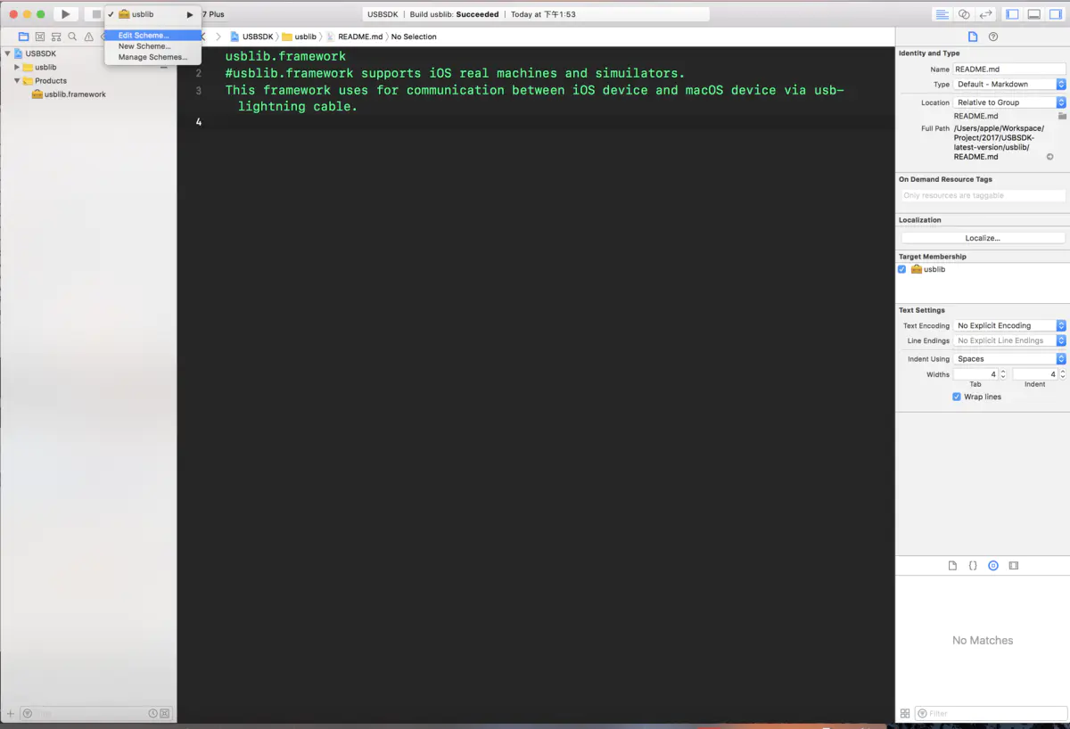Show the Object library icon
This screenshot has height=729, width=1070.
[x=993, y=566]
